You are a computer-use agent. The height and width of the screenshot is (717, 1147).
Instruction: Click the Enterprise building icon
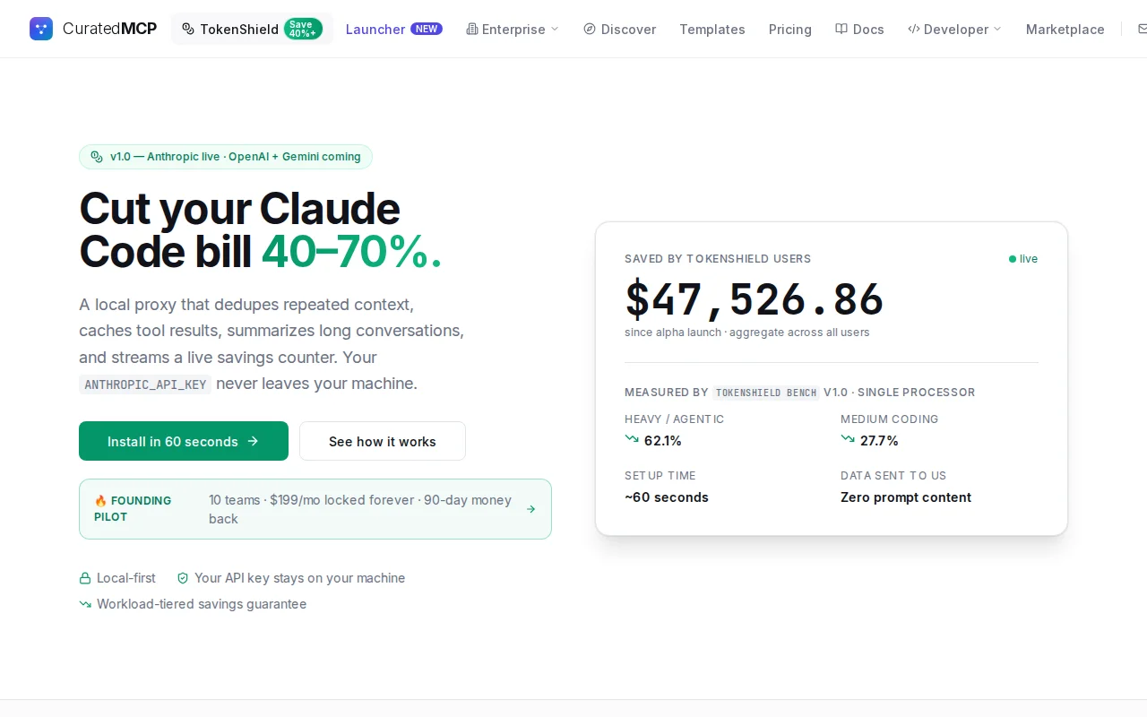pyautogui.click(x=472, y=29)
